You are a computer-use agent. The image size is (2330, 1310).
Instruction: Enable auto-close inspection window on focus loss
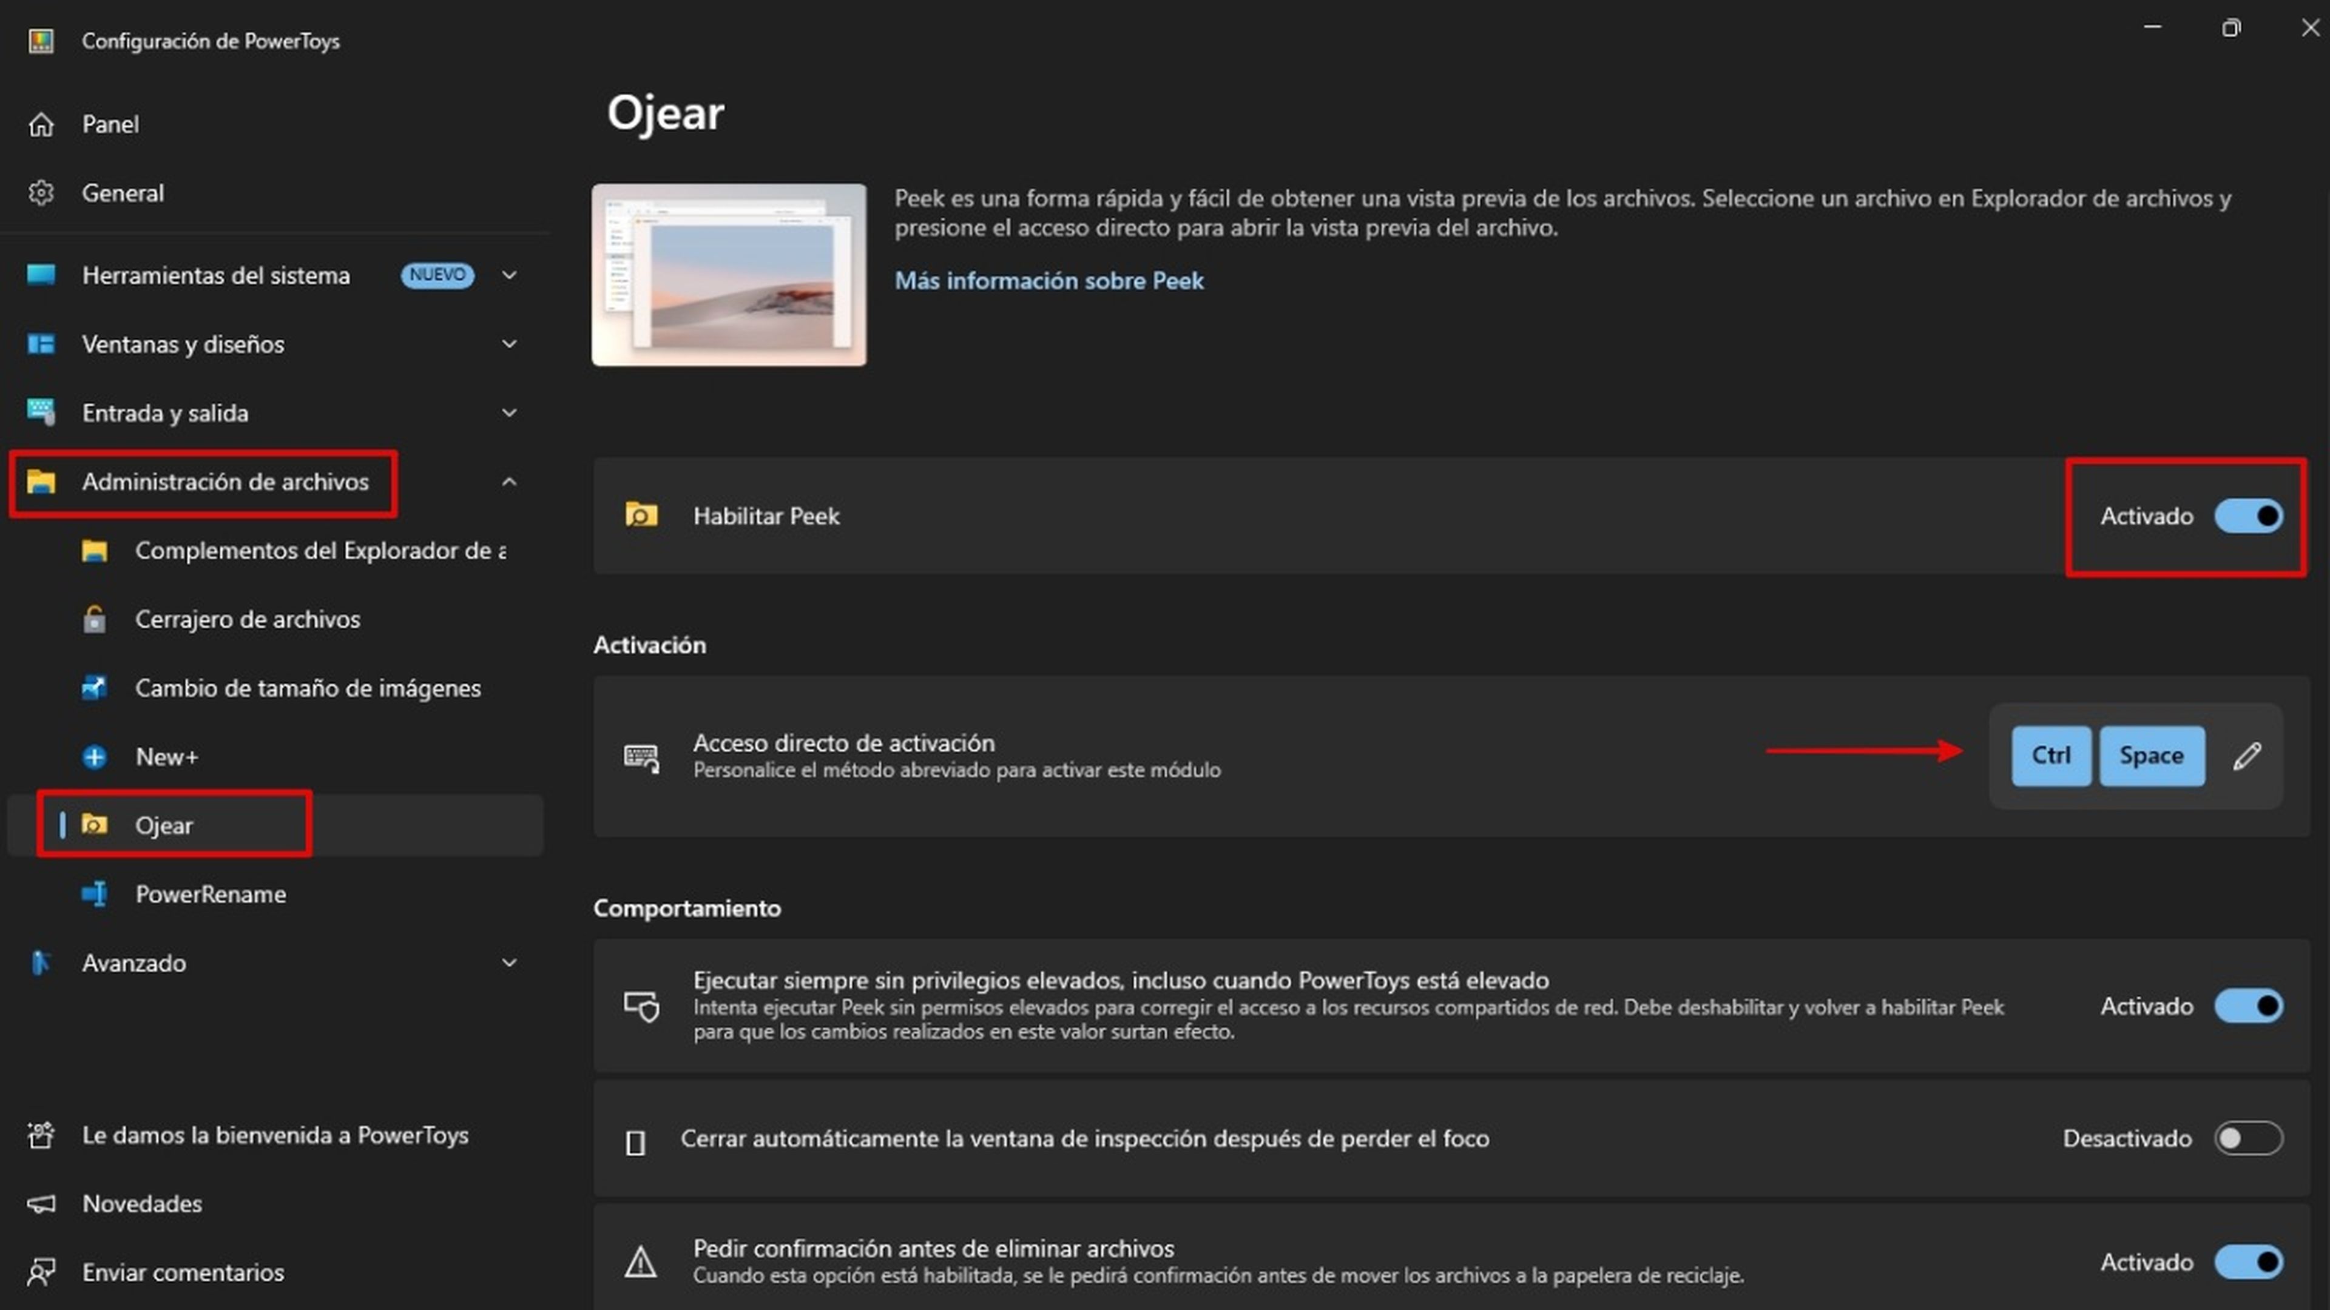pyautogui.click(x=2249, y=1138)
